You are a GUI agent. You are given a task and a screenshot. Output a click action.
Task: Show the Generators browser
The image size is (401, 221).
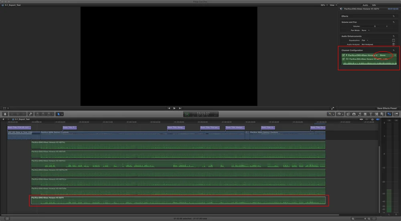[377, 114]
